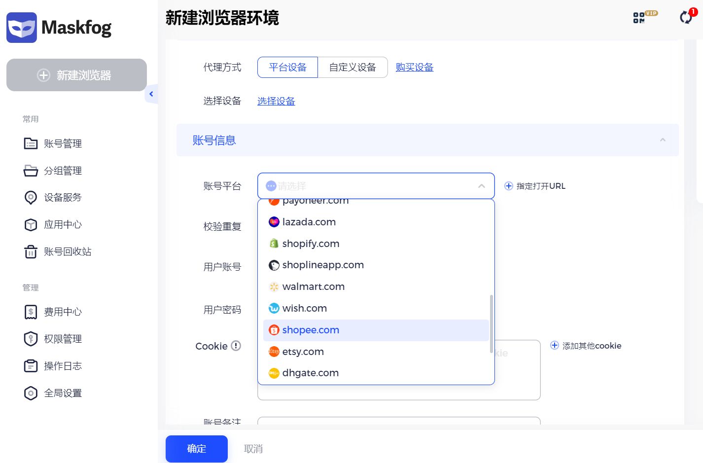Open 费用中心 in the sidebar
Screen dimensions: 703x463
[63, 312]
